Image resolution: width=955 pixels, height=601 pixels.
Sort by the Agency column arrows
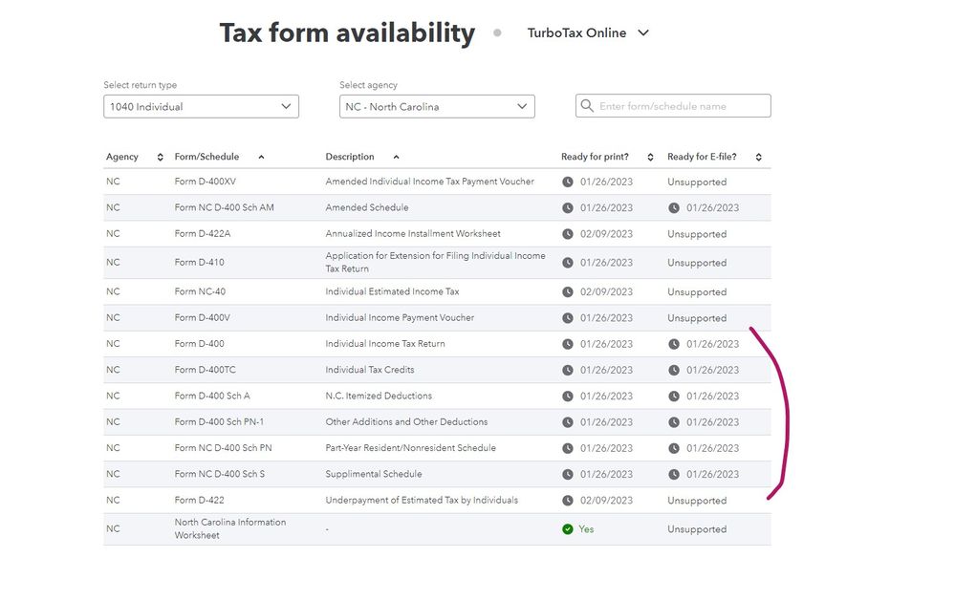160,157
